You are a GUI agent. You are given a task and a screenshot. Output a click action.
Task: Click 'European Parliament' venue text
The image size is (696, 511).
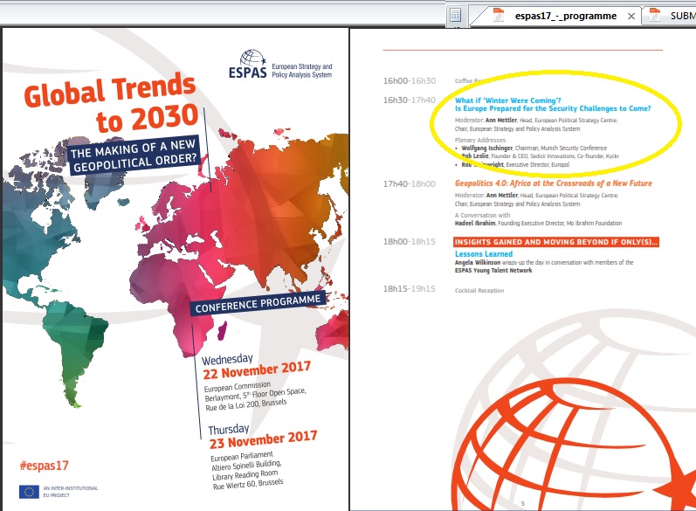point(242,456)
